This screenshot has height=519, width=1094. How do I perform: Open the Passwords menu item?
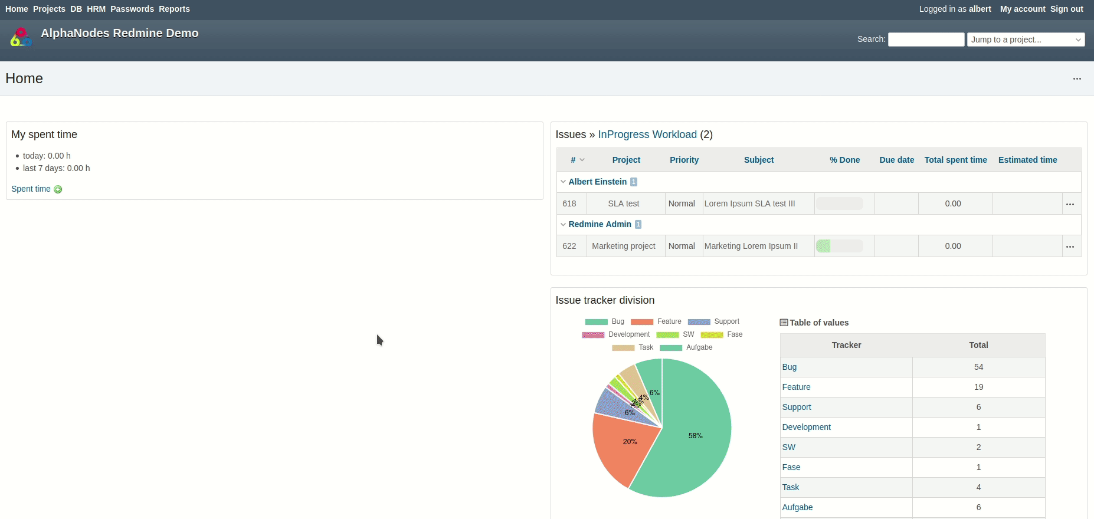pyautogui.click(x=132, y=9)
